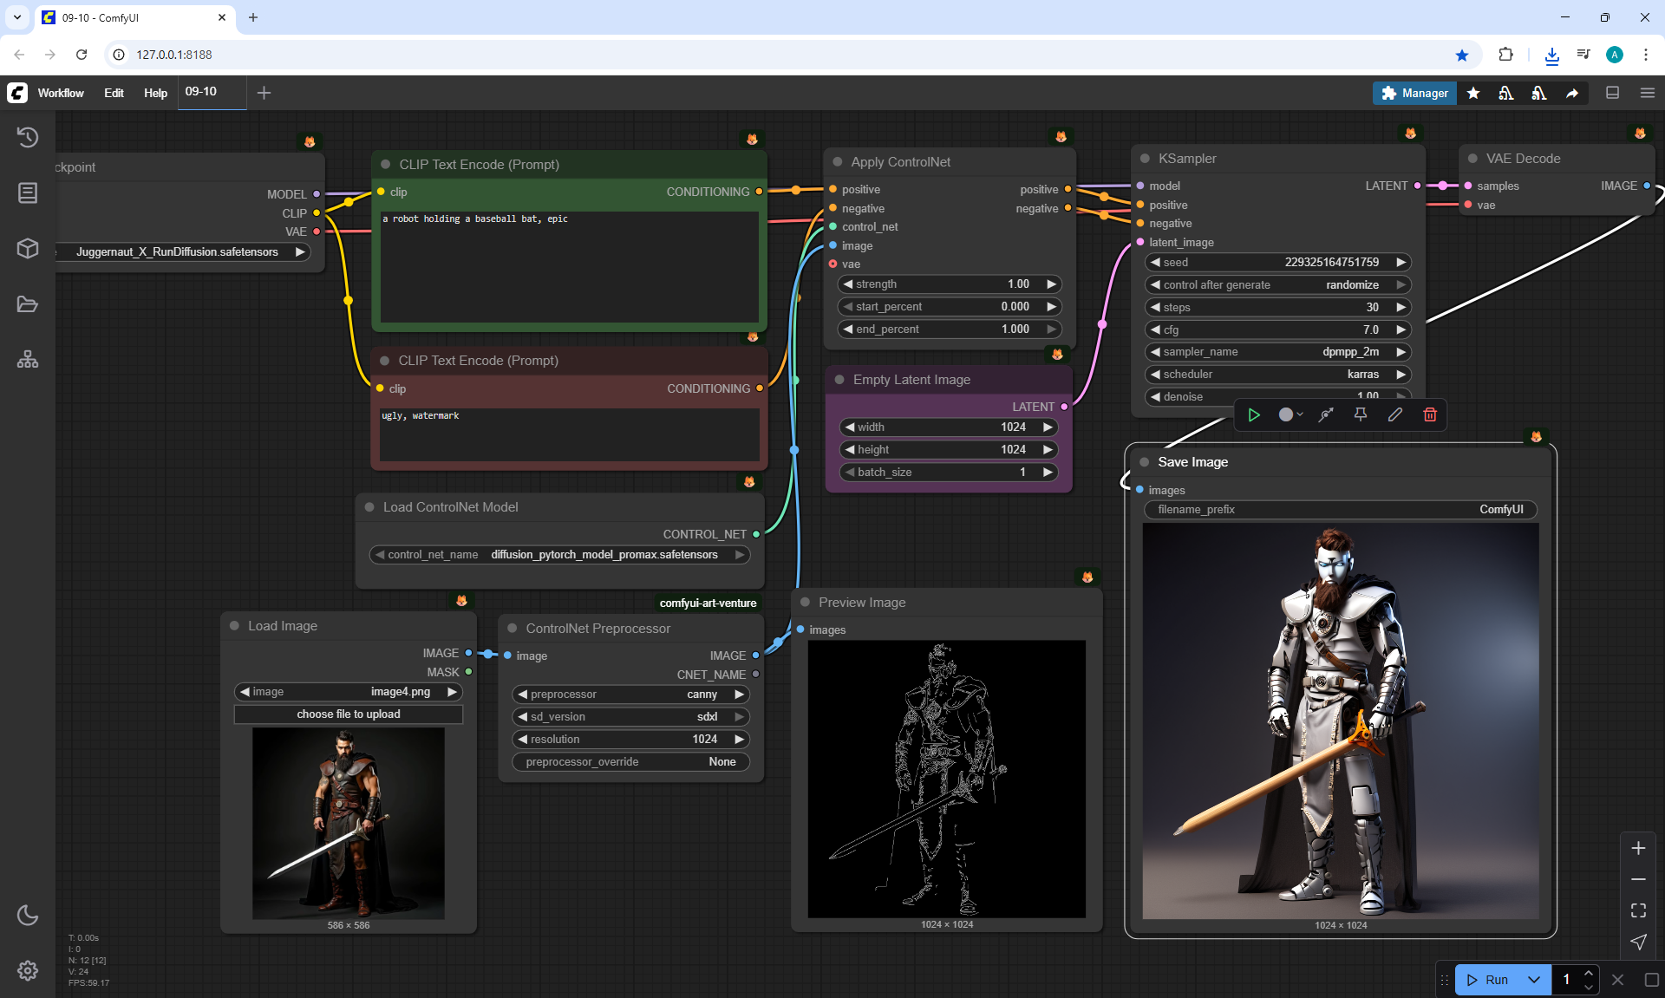The width and height of the screenshot is (1665, 998).
Task: Click the red delete node trash icon
Action: tap(1430, 414)
